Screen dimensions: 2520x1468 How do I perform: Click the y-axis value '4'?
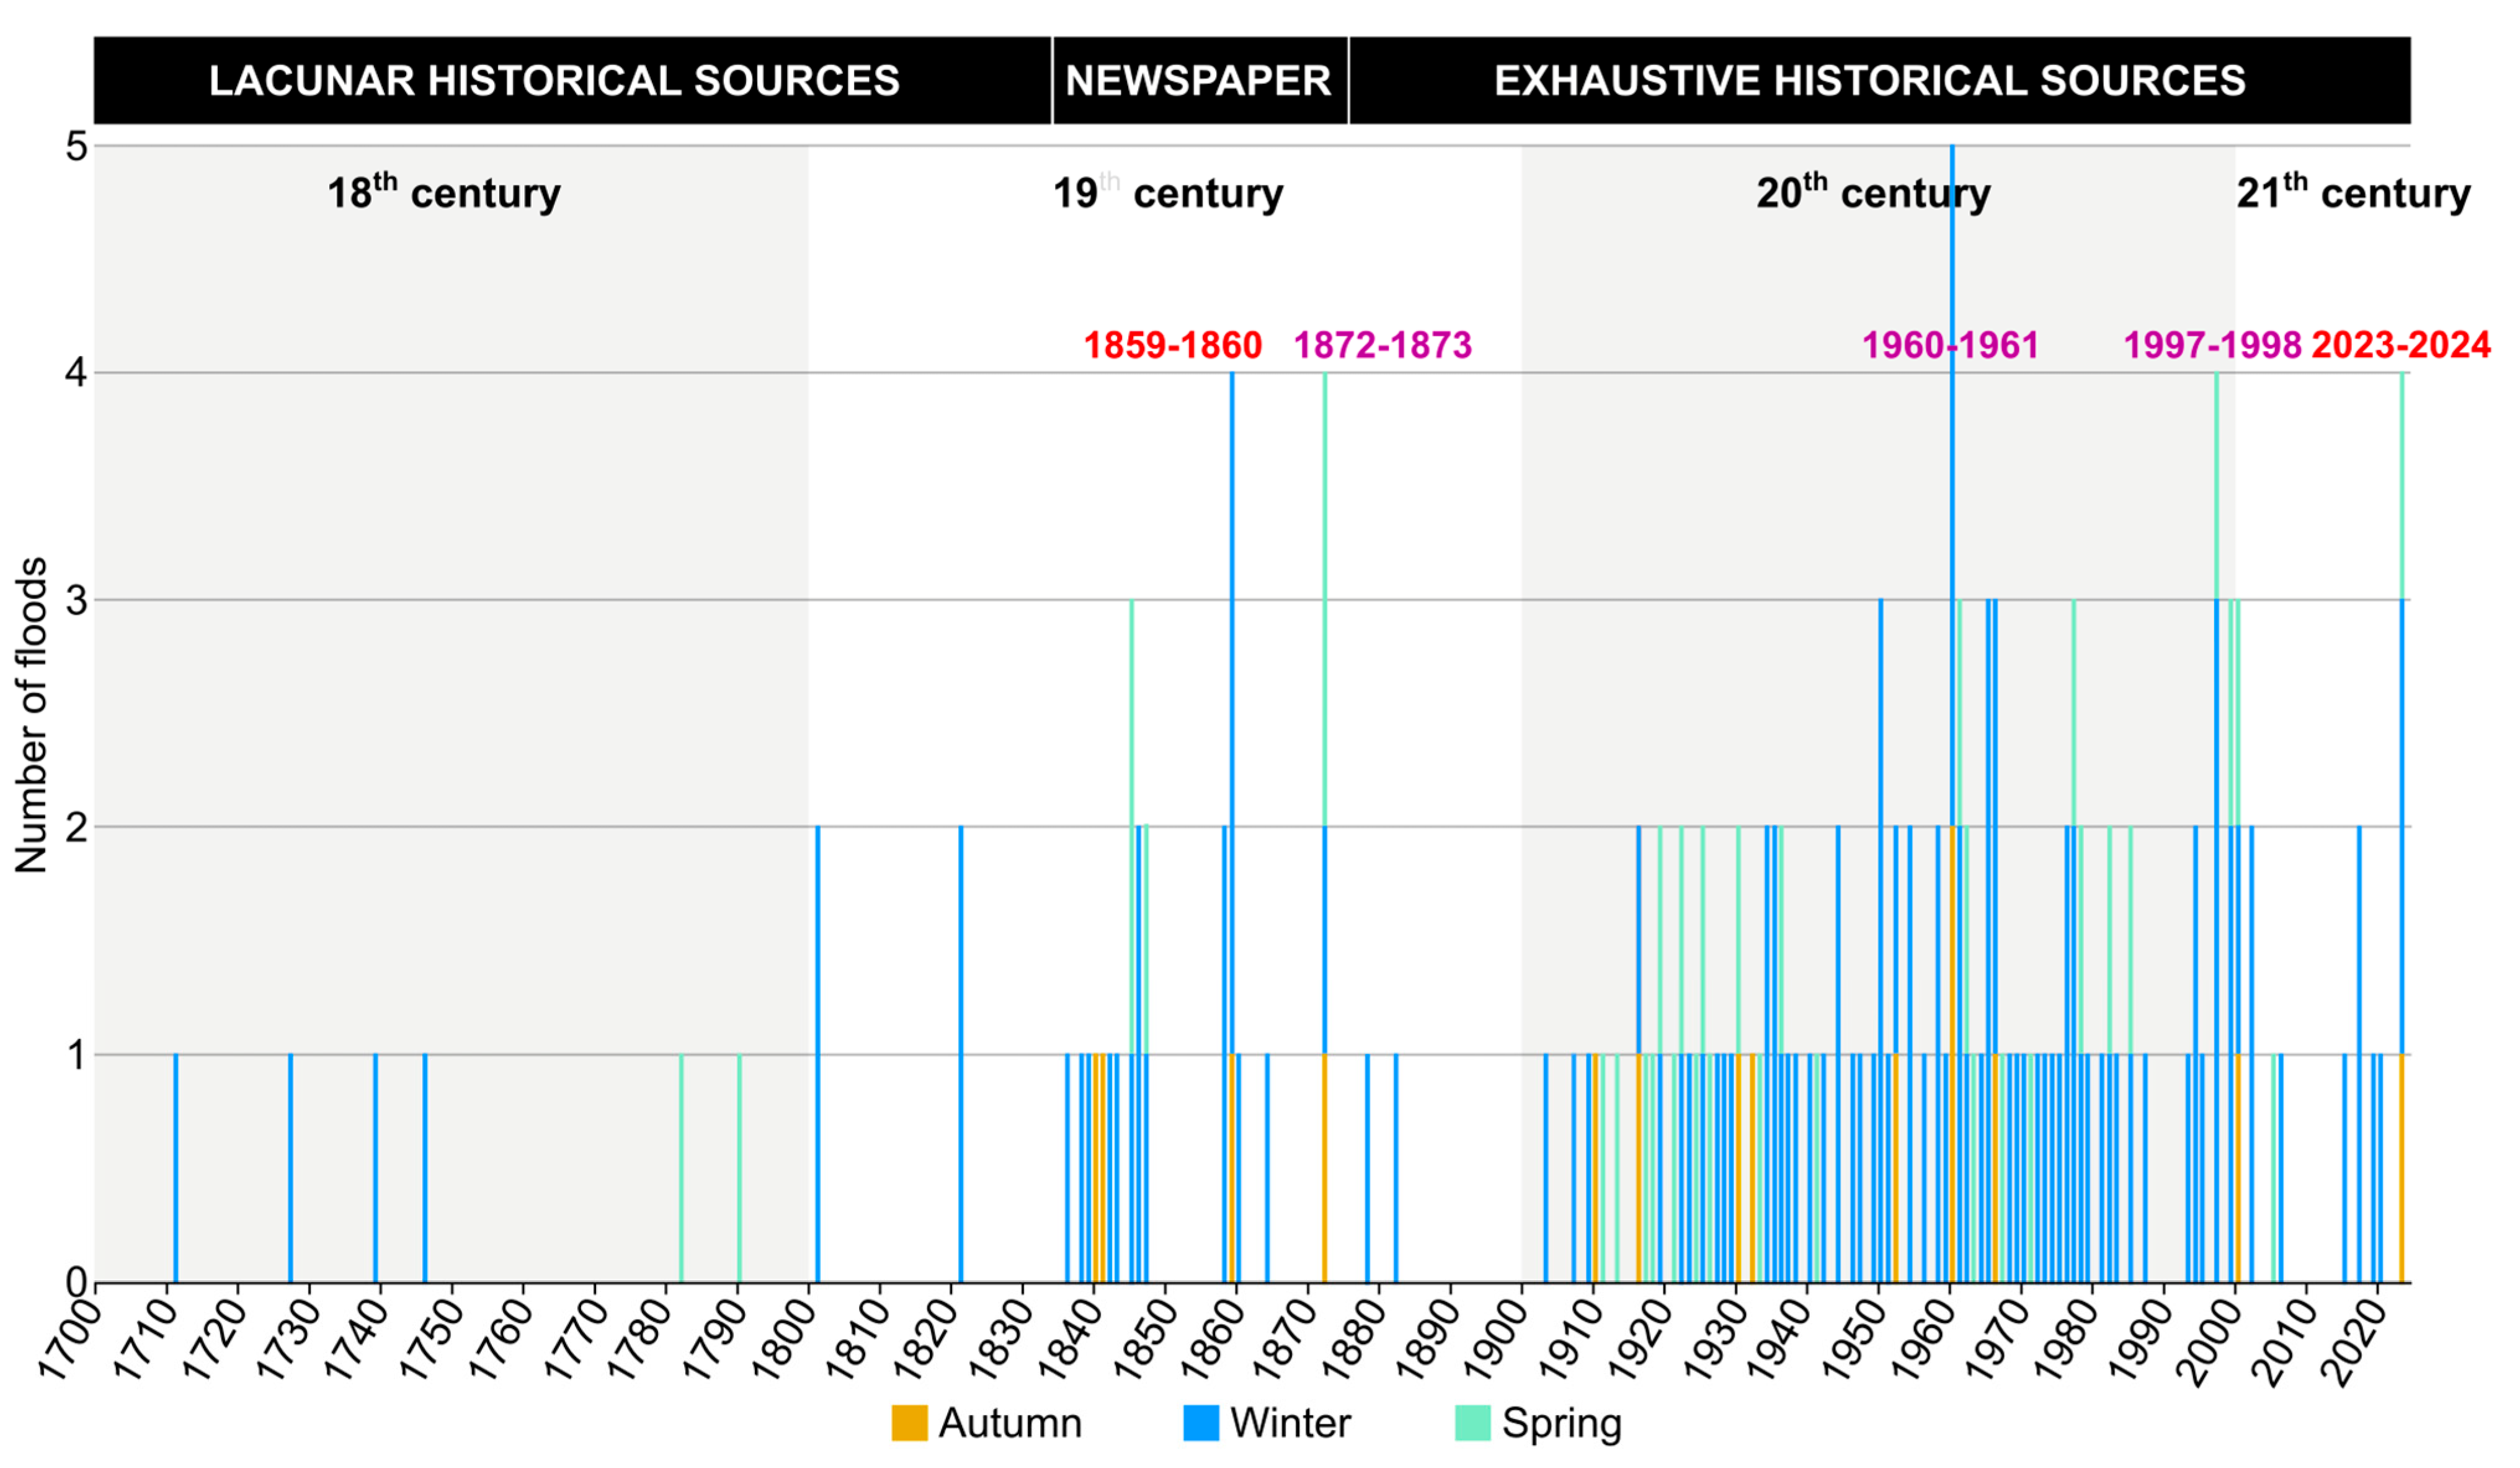76,374
